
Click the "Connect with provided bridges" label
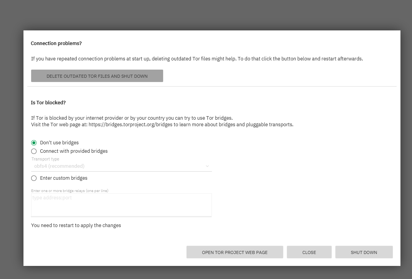point(74,151)
